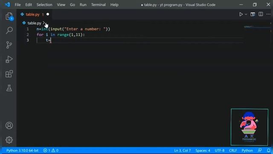Click line number 3 in gutter

[x=28, y=40]
